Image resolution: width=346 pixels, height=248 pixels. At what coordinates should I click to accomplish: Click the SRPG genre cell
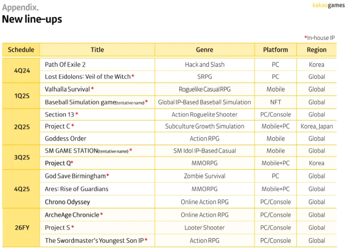pos(204,77)
